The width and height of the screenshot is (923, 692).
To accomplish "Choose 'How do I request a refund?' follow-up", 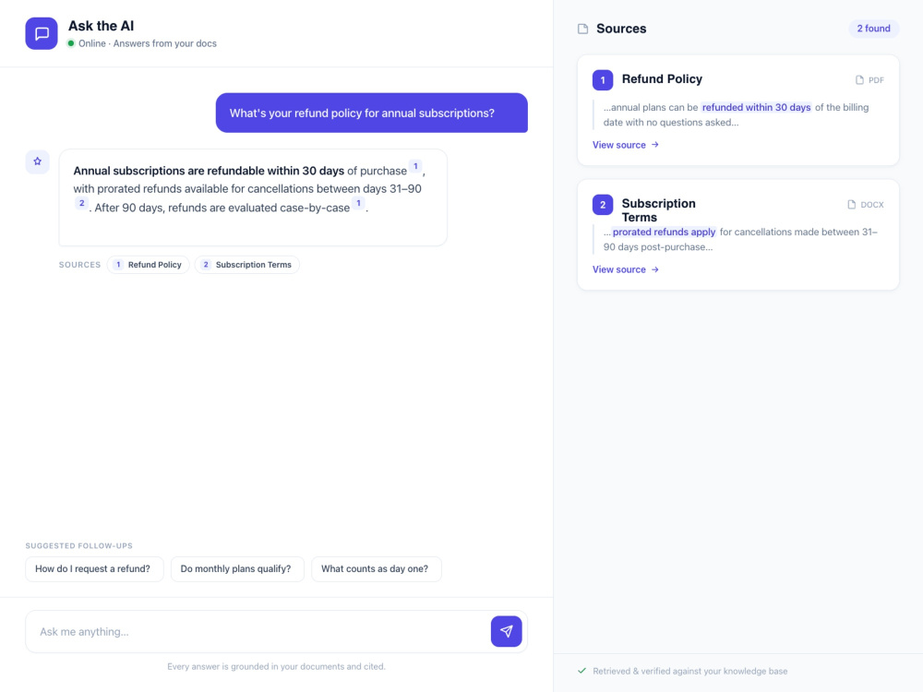I will coord(94,569).
